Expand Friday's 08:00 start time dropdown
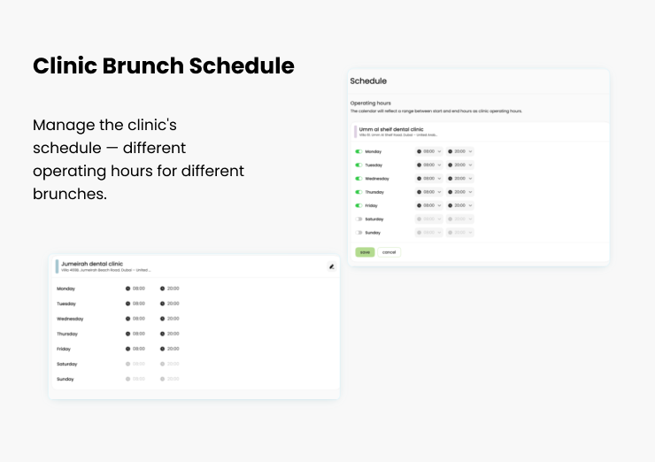This screenshot has height=462, width=655. point(429,205)
